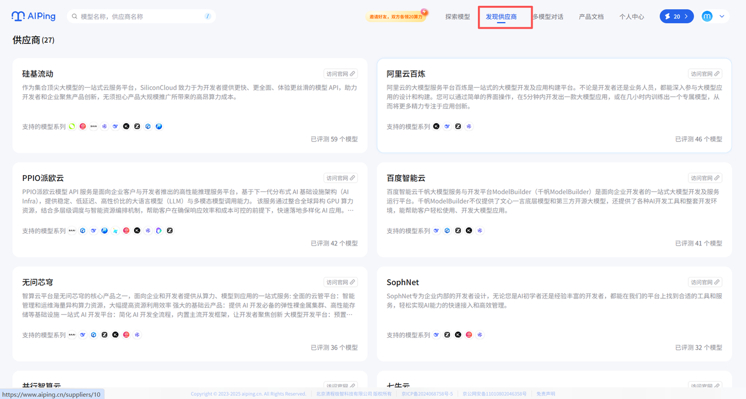
Task: Open the 产品文档 nav tab
Action: coord(591,17)
